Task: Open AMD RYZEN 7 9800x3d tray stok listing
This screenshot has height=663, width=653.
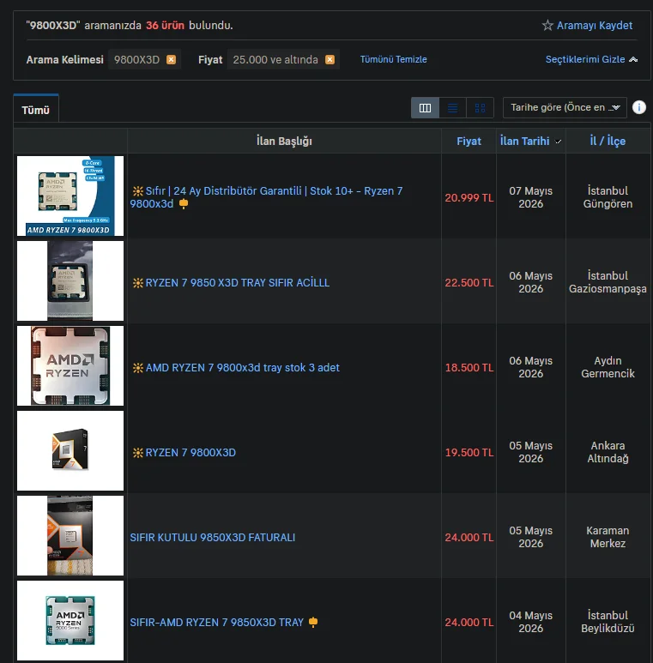Action: pyautogui.click(x=242, y=368)
